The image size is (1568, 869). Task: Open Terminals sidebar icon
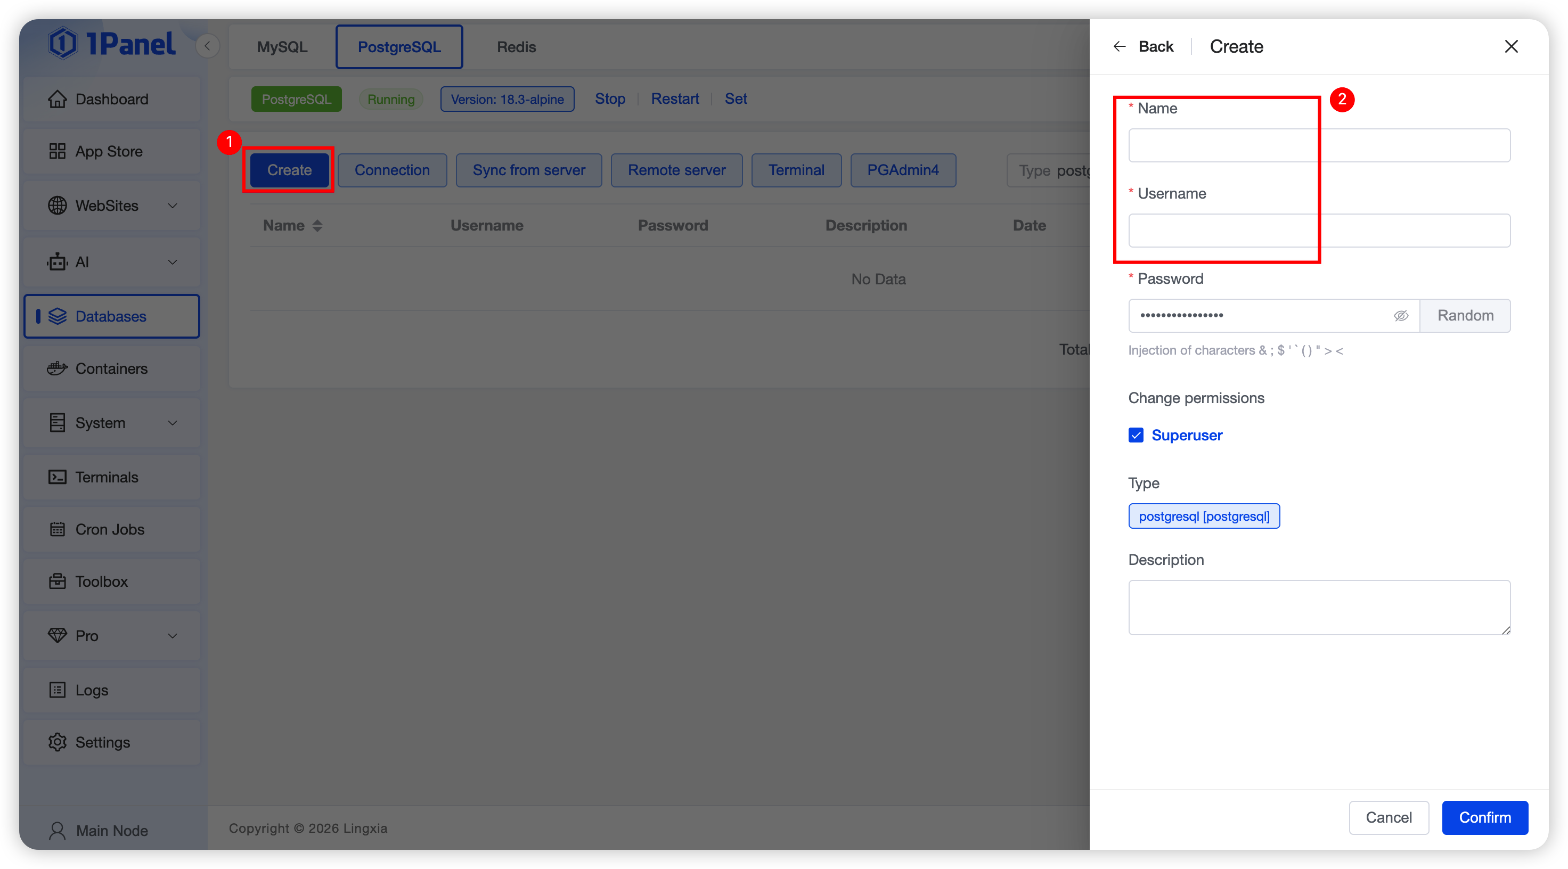[x=57, y=477]
